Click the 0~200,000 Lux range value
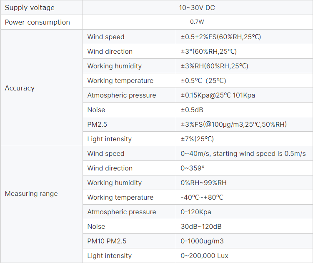 pyautogui.click(x=204, y=255)
